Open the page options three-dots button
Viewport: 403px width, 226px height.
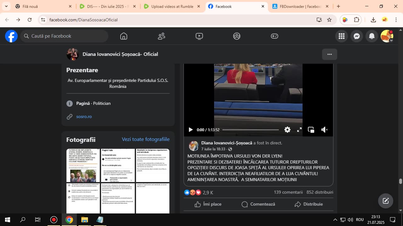tap(330, 54)
